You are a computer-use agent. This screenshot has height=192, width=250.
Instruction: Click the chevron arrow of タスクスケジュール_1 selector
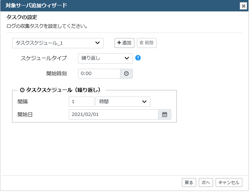(x=97, y=43)
